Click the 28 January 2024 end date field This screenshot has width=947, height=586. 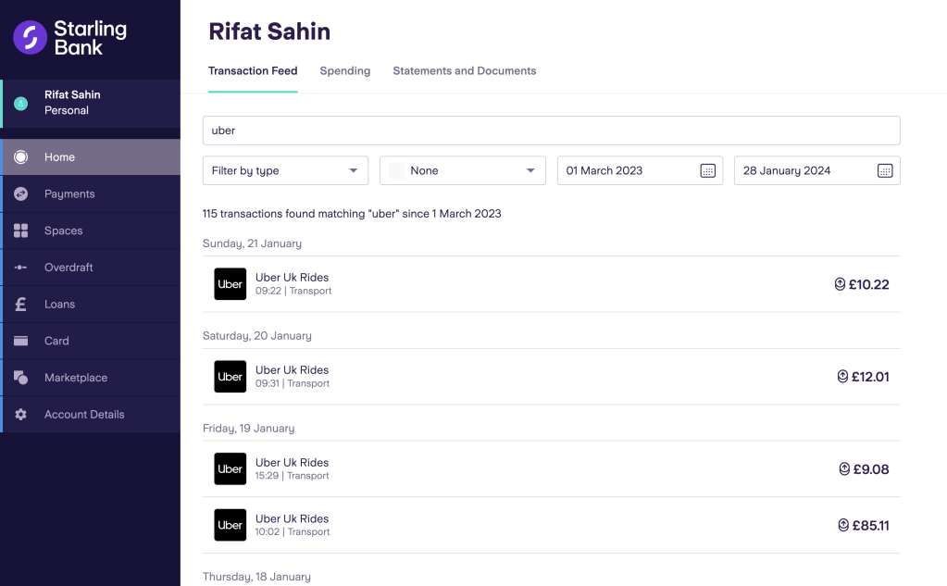coord(817,171)
